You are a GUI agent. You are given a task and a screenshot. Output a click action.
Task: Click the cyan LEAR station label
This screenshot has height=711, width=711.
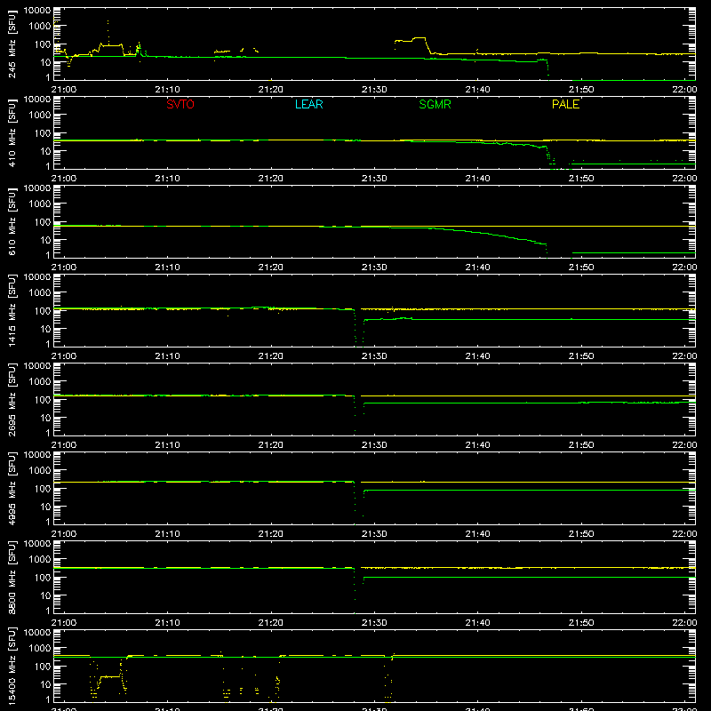coord(308,104)
